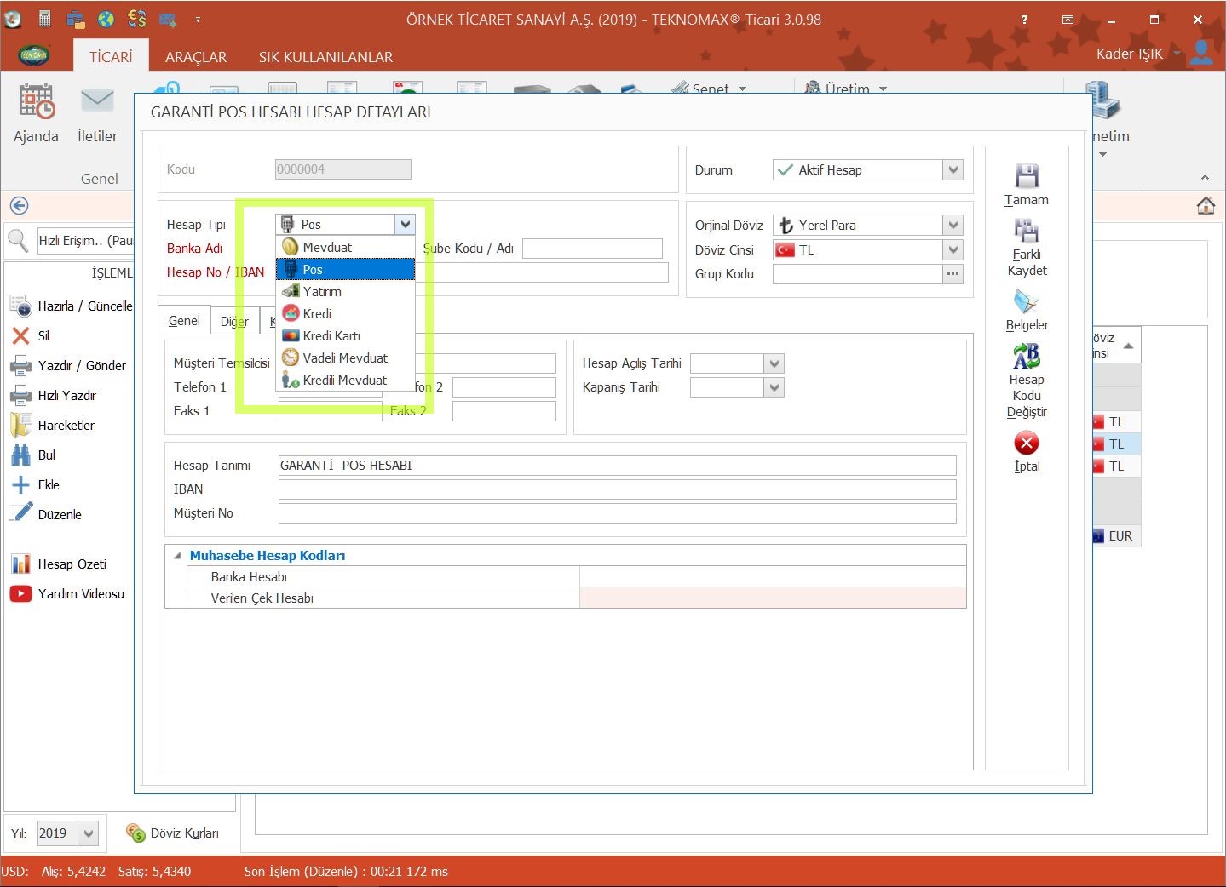Click the Teknomax application logo button
The image size is (1226, 887).
[34, 55]
